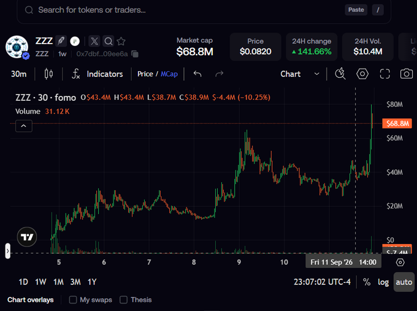This screenshot has height=311, width=417.
Task: Take chart snapshot with camera icon
Action: pos(407,74)
